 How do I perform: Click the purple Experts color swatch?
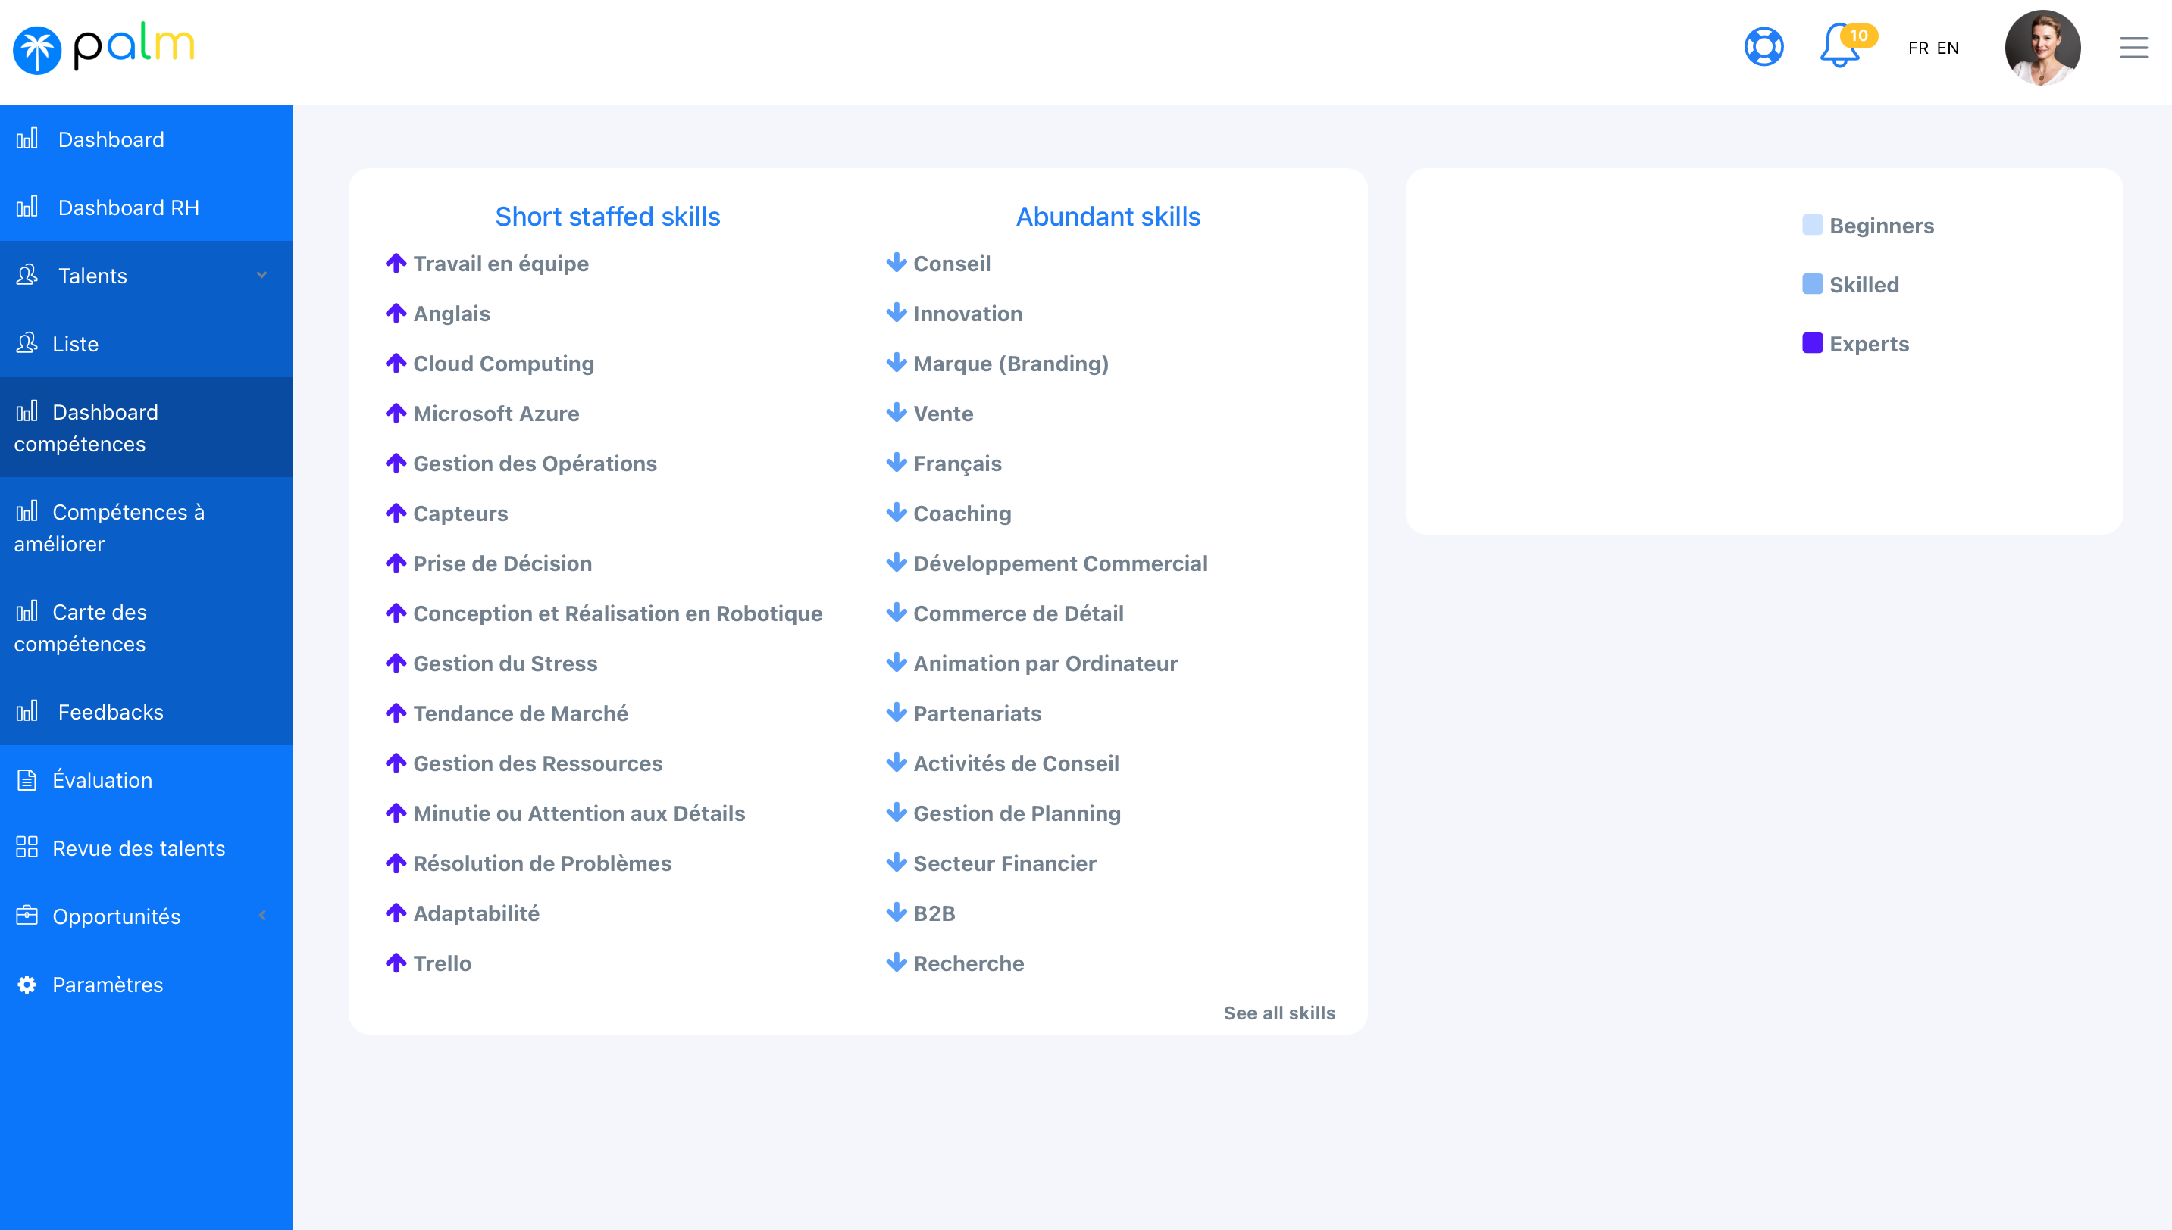(x=1812, y=343)
